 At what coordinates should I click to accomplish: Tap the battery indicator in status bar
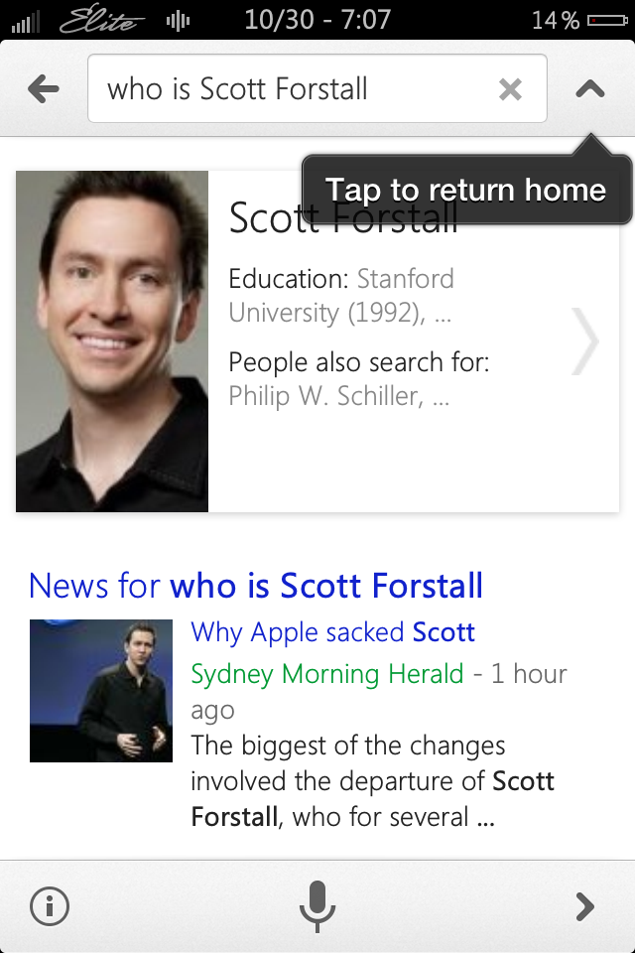(607, 21)
